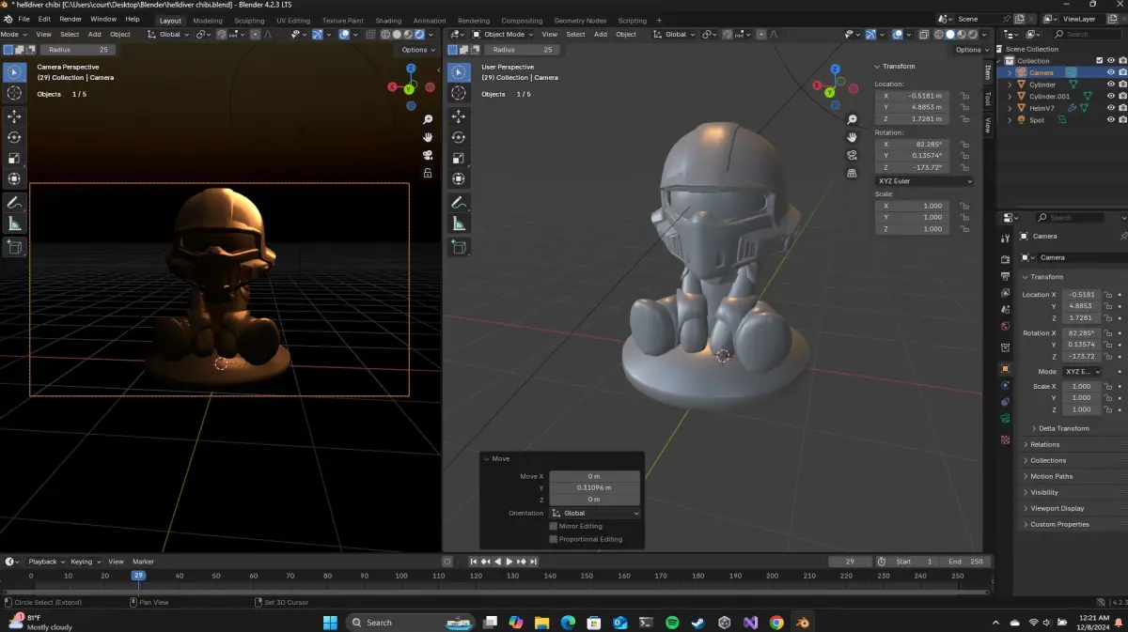Disable Cylinder.001 in renders camera icon

click(1122, 96)
